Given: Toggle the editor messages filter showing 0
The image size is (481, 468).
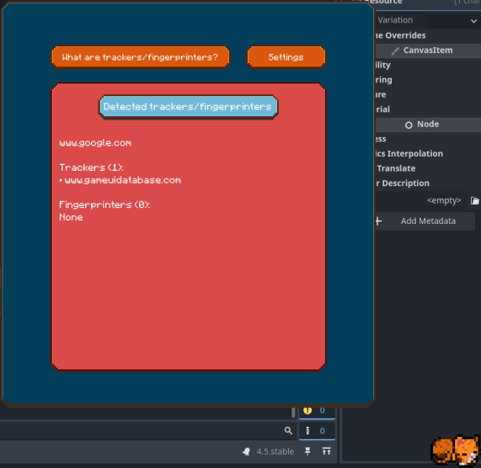Looking at the screenshot, I should 317,431.
